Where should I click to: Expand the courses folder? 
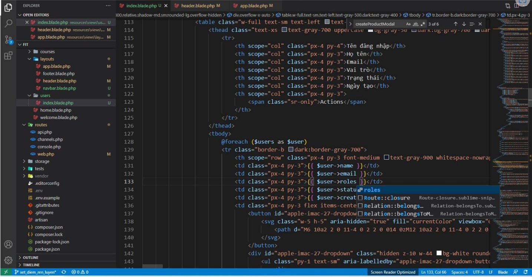pyautogui.click(x=47, y=51)
